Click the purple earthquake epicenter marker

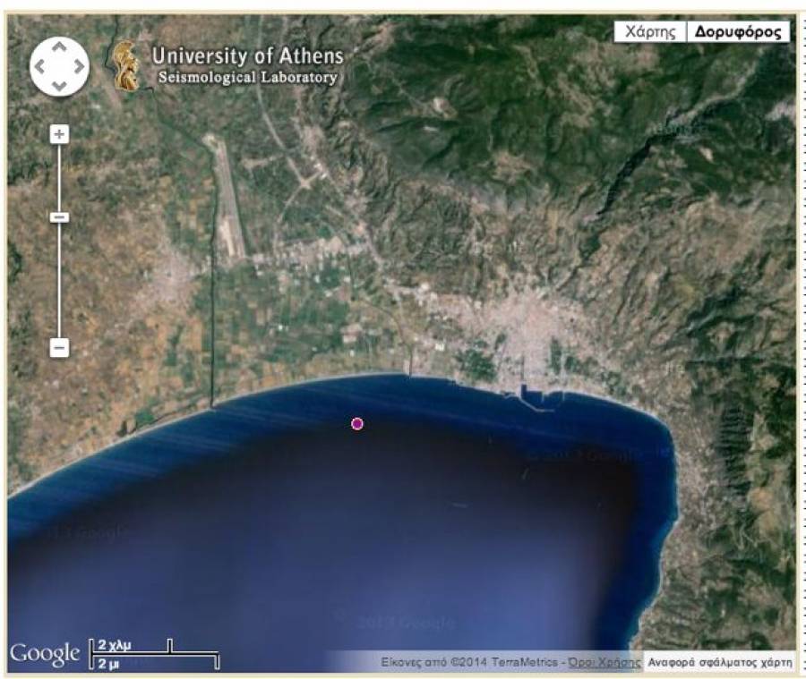(x=357, y=423)
